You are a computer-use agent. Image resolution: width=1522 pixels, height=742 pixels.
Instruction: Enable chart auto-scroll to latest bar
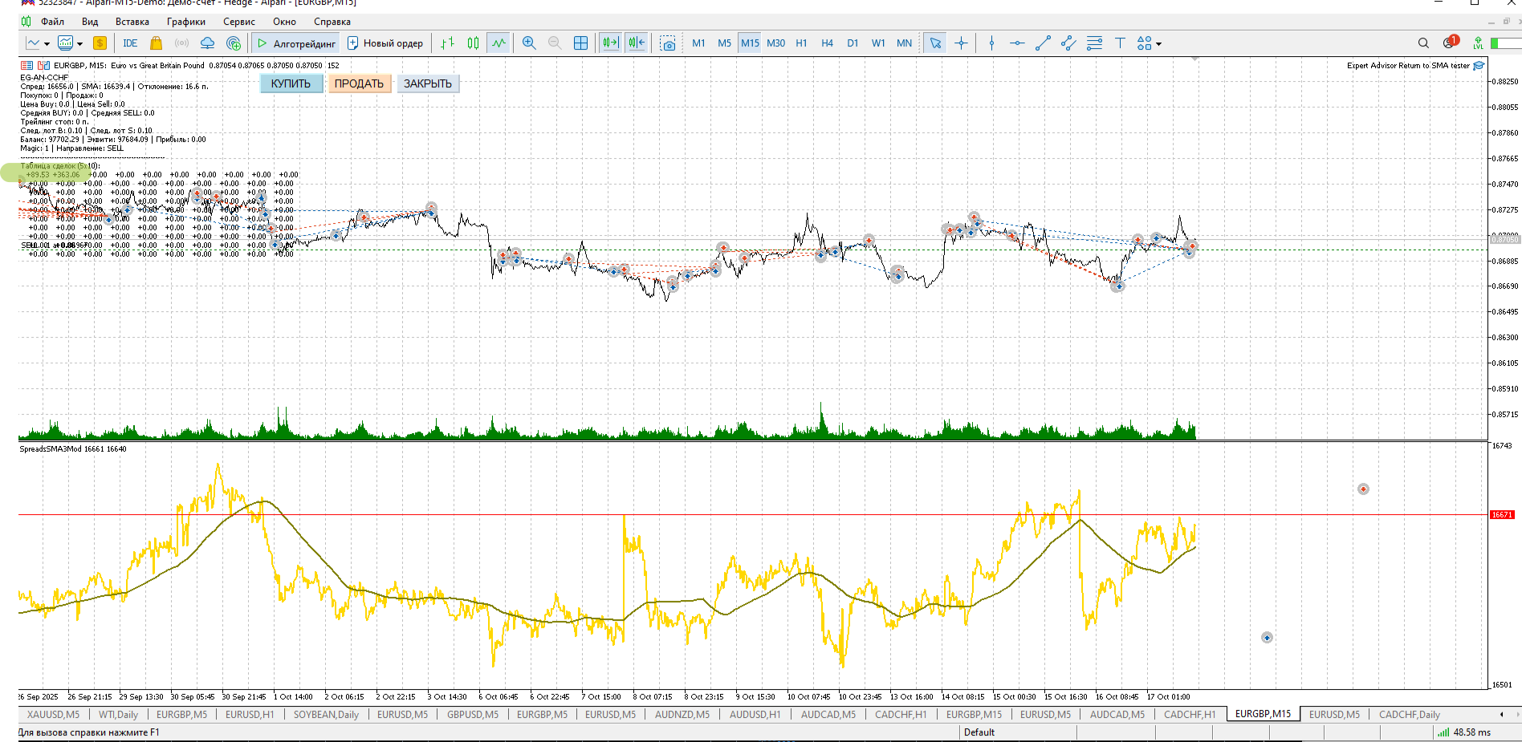610,43
